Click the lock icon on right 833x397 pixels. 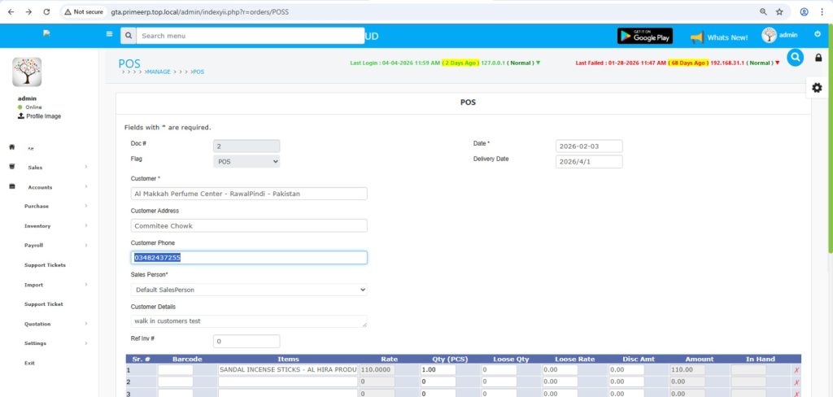pos(818,58)
